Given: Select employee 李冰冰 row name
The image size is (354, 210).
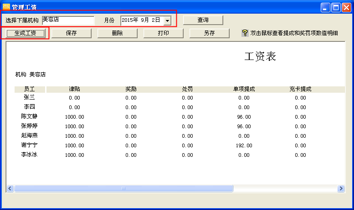Looking at the screenshot, I should click(x=29, y=155).
